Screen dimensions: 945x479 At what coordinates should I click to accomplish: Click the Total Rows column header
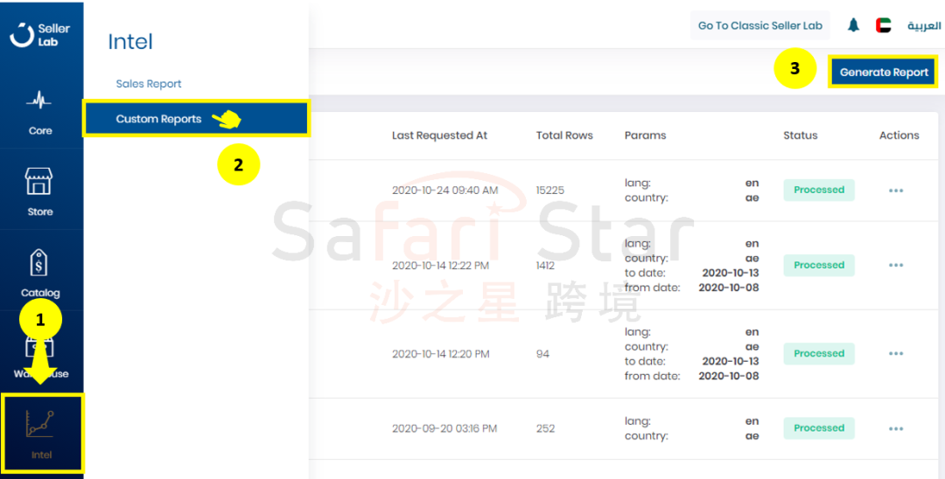coord(564,135)
